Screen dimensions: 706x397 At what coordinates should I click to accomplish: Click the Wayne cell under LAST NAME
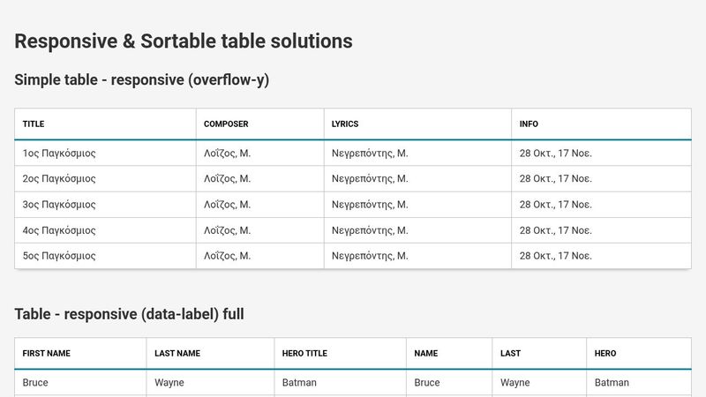point(210,383)
